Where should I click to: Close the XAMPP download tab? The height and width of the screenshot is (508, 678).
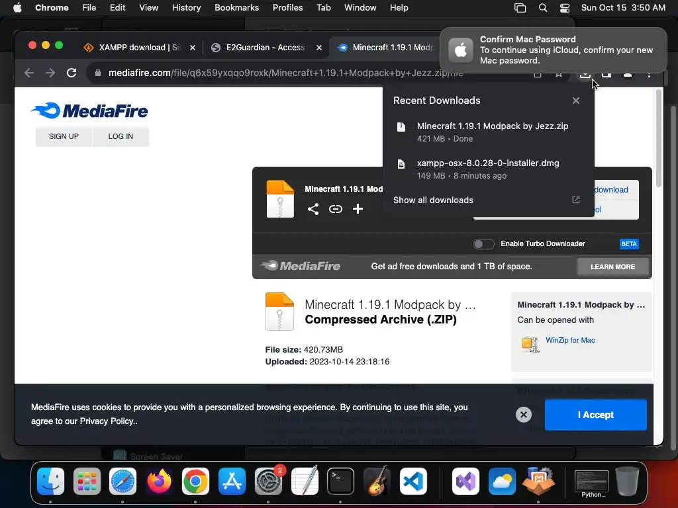(193, 48)
